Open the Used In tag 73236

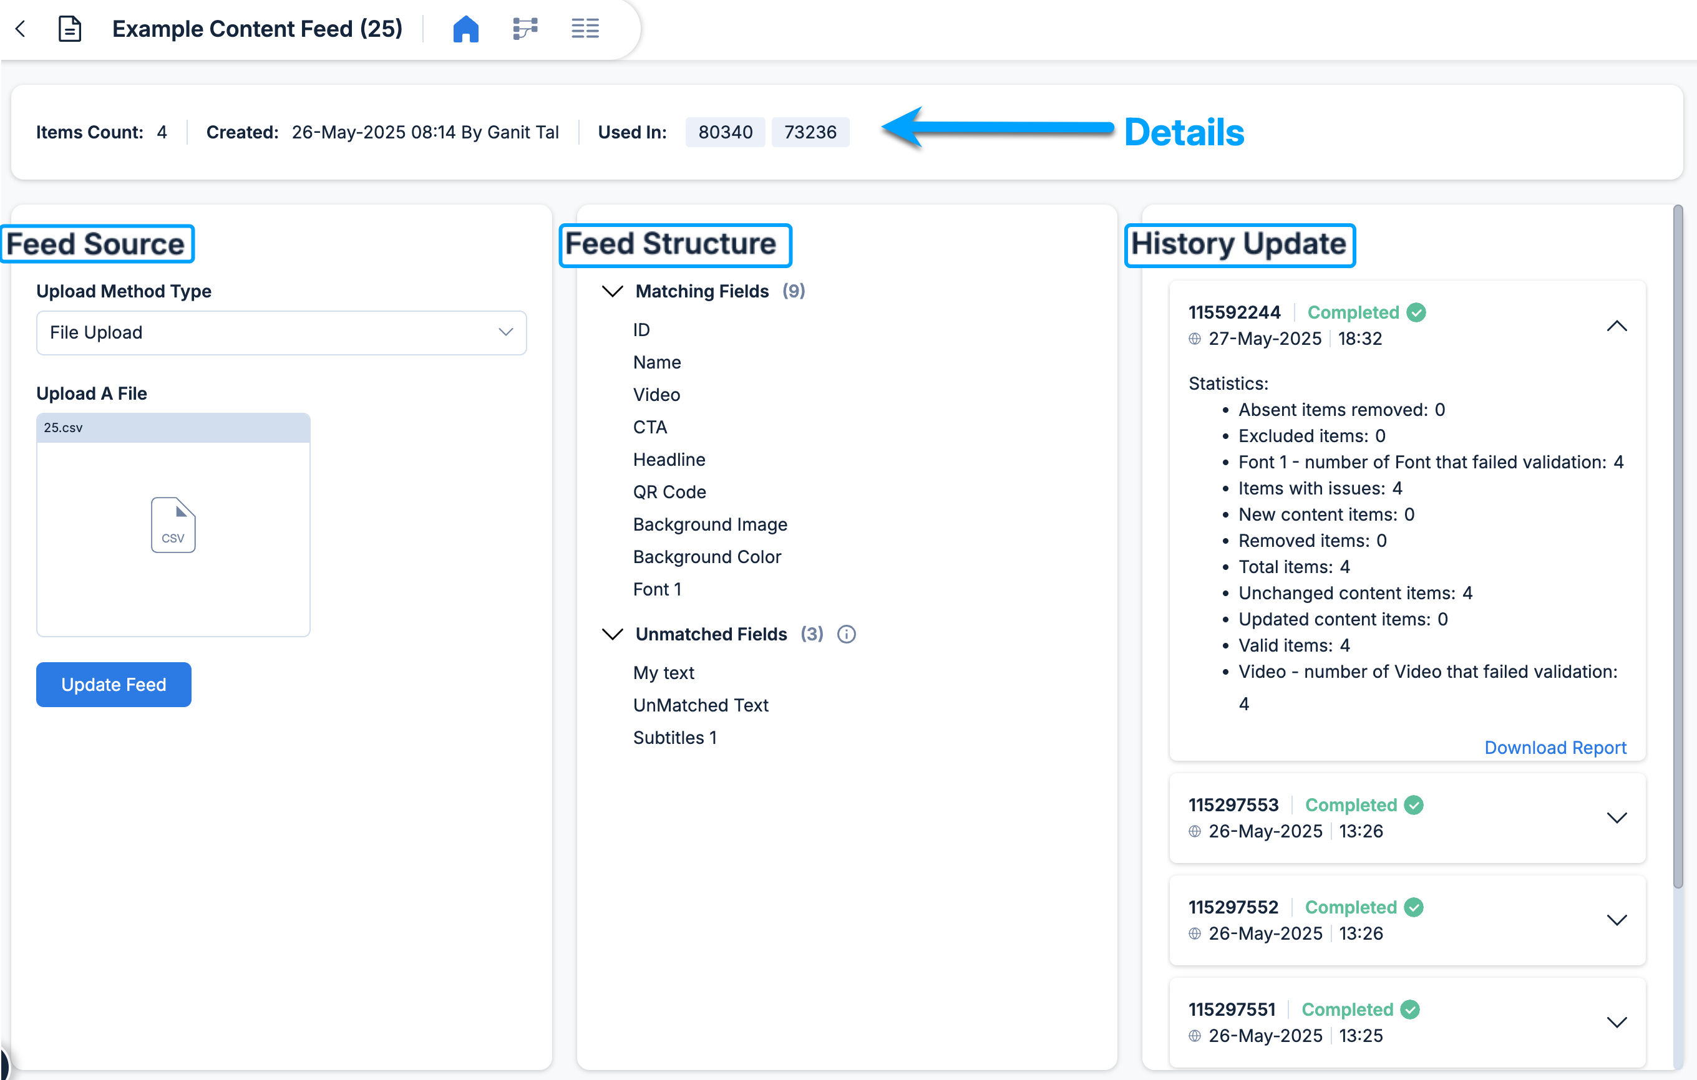click(810, 132)
